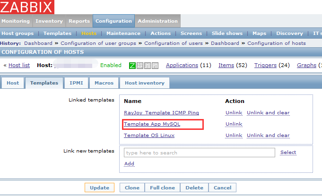The image size is (322, 196).
Task: Unlink and clear RayJoy Template ICMP Ping
Action: coord(268,113)
